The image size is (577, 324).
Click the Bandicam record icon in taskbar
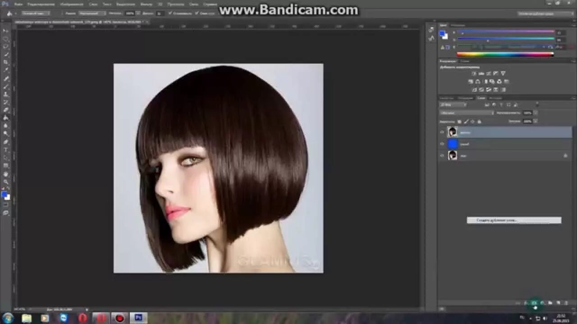pyautogui.click(x=120, y=318)
